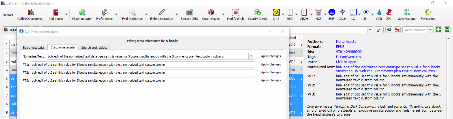Expand the NormalizedText combo box dropdown
Viewport: 453px width, 119px height.
coord(251,56)
